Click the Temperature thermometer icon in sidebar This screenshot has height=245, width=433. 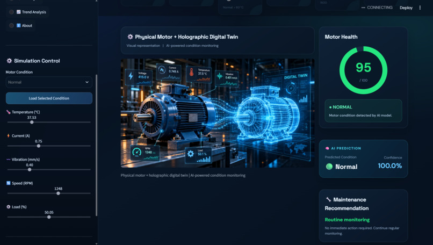(x=8, y=112)
